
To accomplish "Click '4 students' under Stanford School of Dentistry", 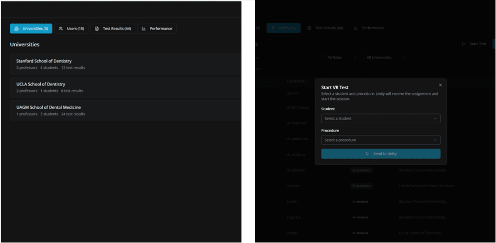I will pyautogui.click(x=49, y=68).
